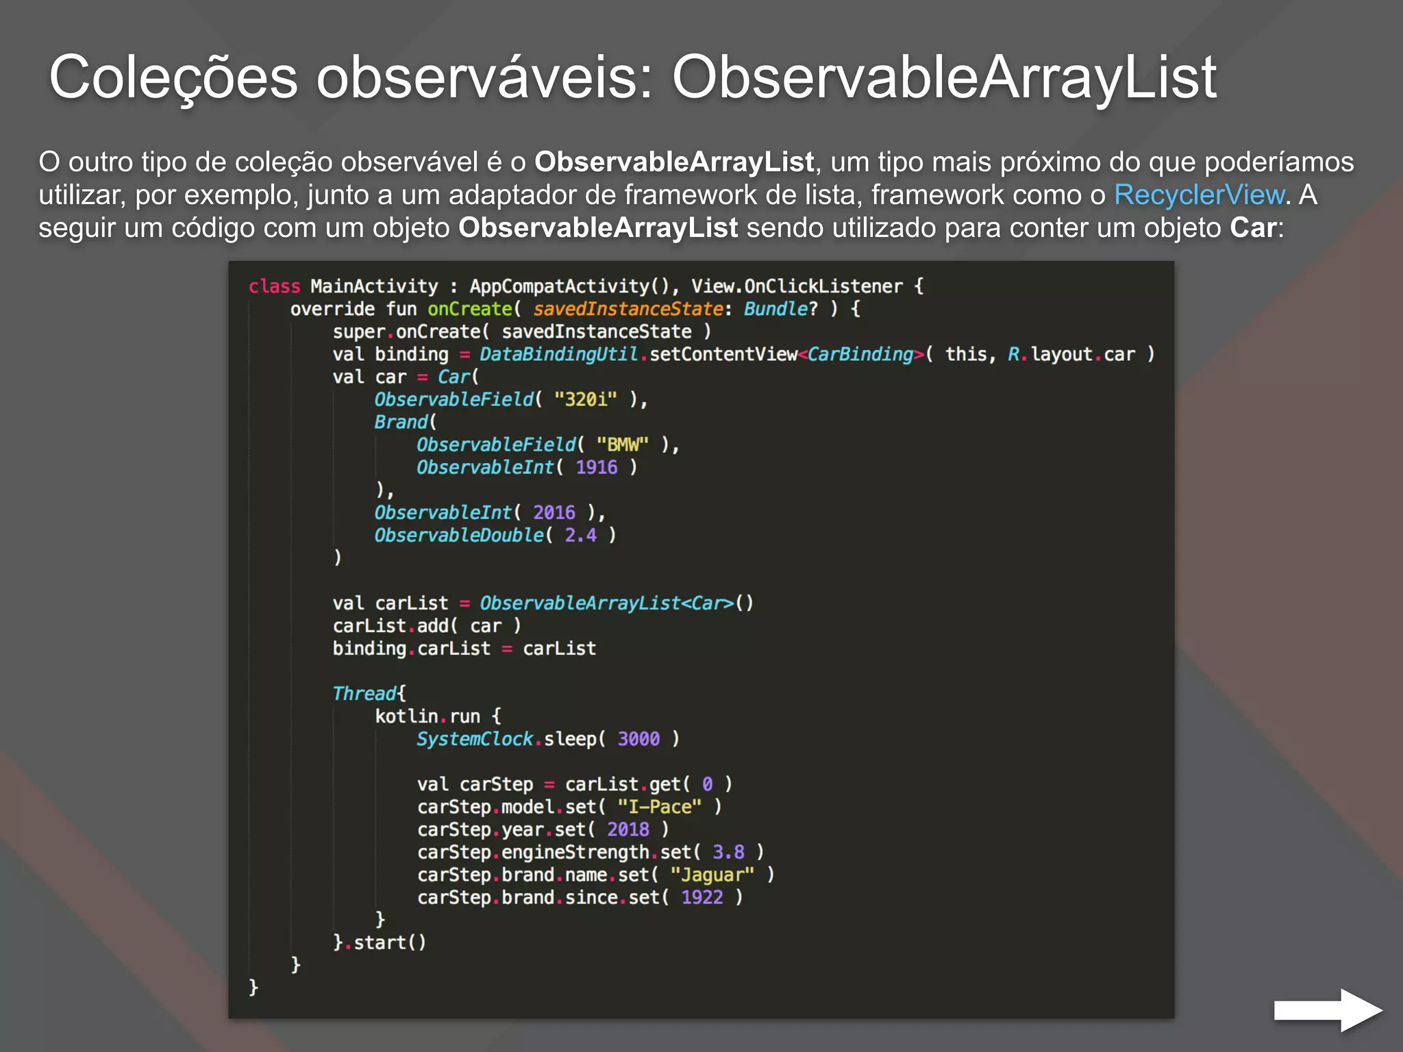Click the code screenshot image
This screenshot has height=1052, width=1403.
pos(701,639)
